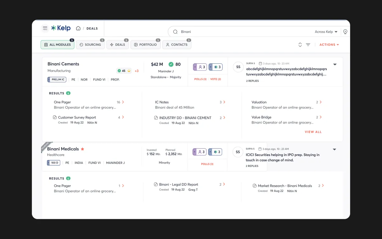Click SS avatar in Binani Cements comment
Viewport: 382px width, 239px height.
238,67
